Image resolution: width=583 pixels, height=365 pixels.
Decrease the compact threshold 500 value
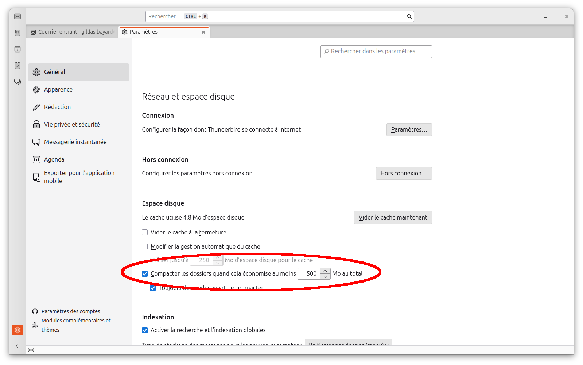[x=325, y=277]
